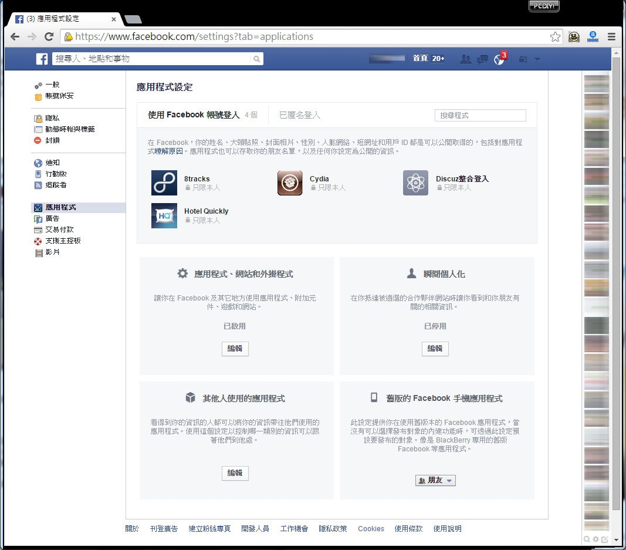The image size is (626, 550).
Task: Expand the account menu arrow in header
Action: pyautogui.click(x=537, y=59)
